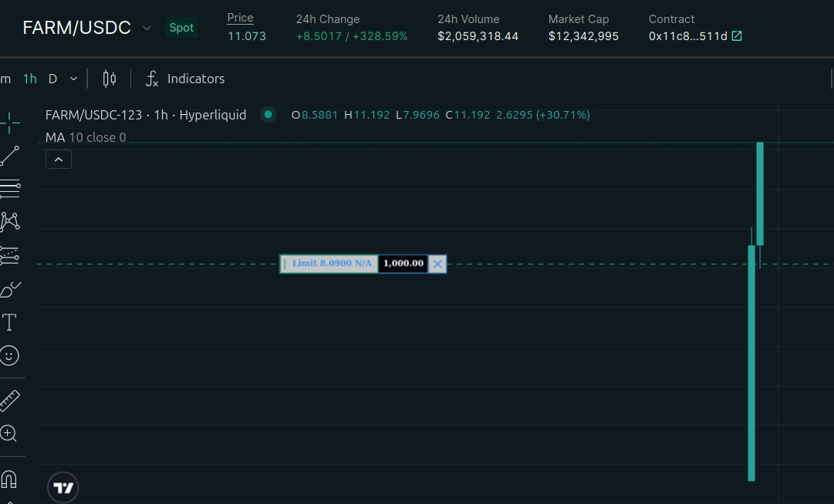Select the XABCD pattern tool
The width and height of the screenshot is (834, 504).
point(9,221)
